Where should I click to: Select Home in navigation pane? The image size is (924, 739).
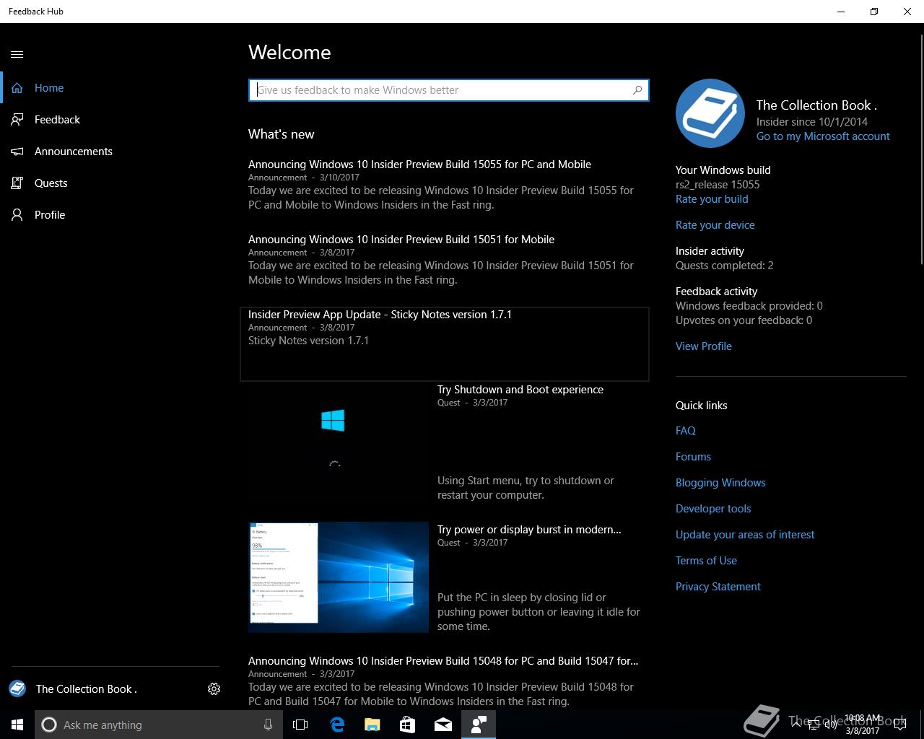point(115,88)
